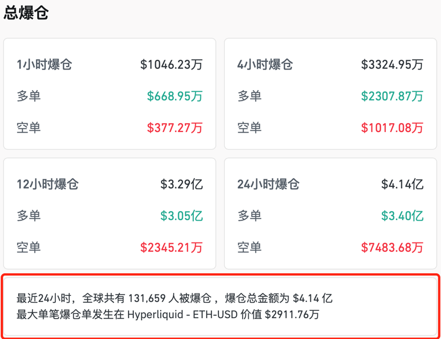The width and height of the screenshot is (441, 339).
Task: Click the 12-hour long value $3.05亿
Action: pyautogui.click(x=182, y=216)
